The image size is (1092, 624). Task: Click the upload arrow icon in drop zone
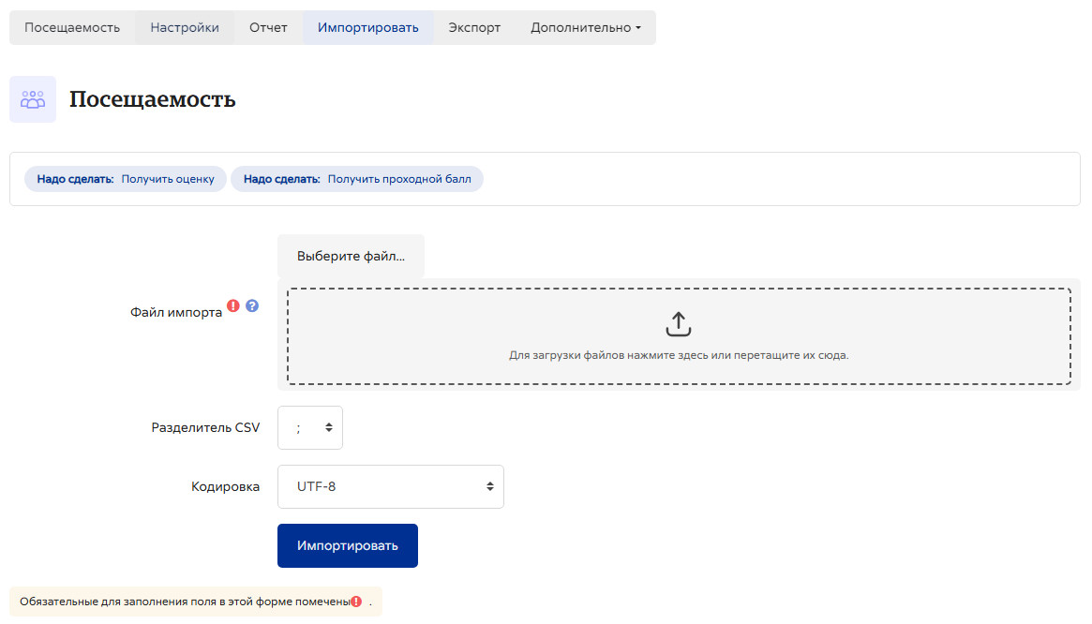679,324
